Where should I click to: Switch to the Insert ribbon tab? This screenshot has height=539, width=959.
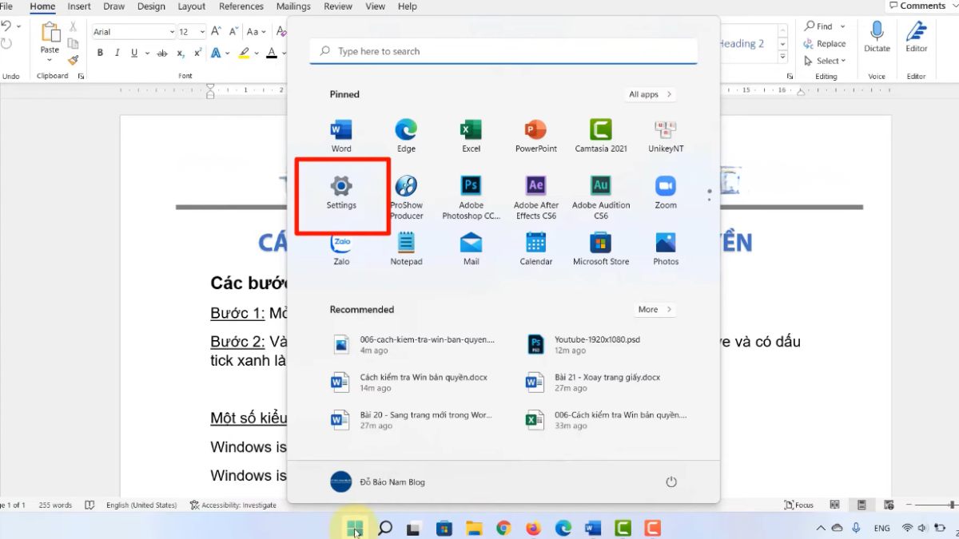click(79, 6)
